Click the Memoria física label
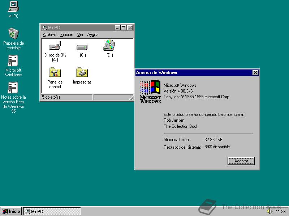 pyautogui.click(x=177, y=140)
